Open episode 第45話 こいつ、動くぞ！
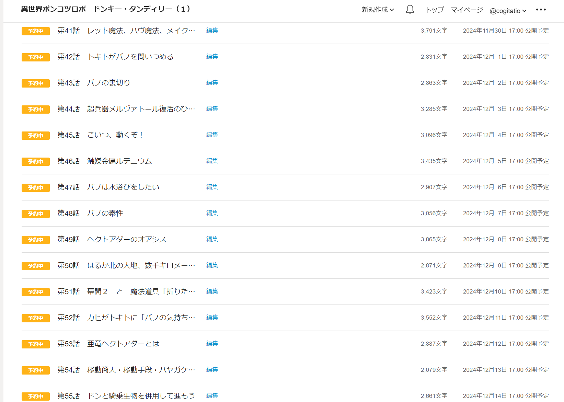Viewport: 564px width, 402px height. tap(115, 135)
